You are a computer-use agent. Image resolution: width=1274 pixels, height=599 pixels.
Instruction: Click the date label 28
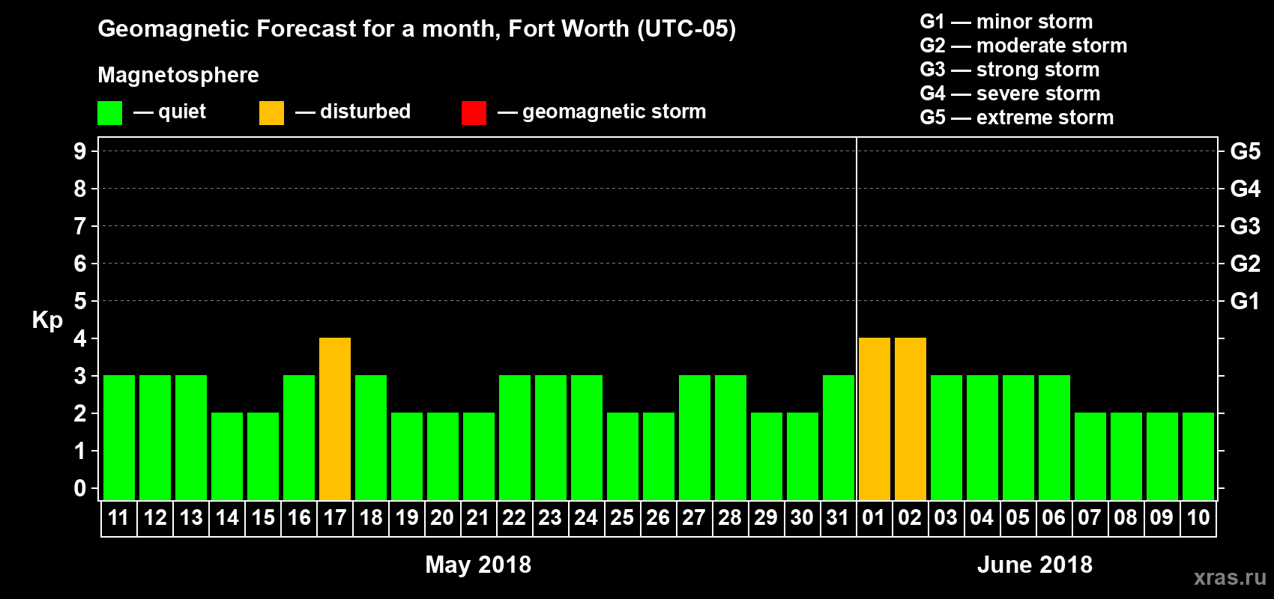(730, 517)
